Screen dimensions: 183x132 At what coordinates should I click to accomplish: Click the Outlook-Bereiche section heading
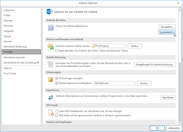click(x=56, y=20)
